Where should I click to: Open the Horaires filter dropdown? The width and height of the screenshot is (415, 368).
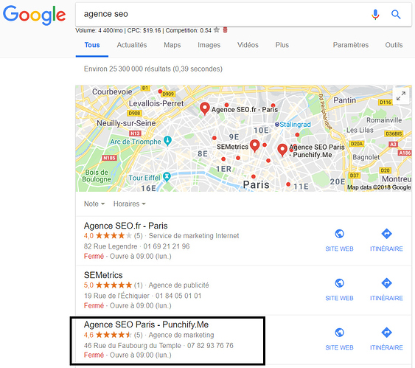coord(130,204)
